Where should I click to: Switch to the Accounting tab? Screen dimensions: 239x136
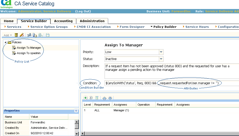coord(63,21)
